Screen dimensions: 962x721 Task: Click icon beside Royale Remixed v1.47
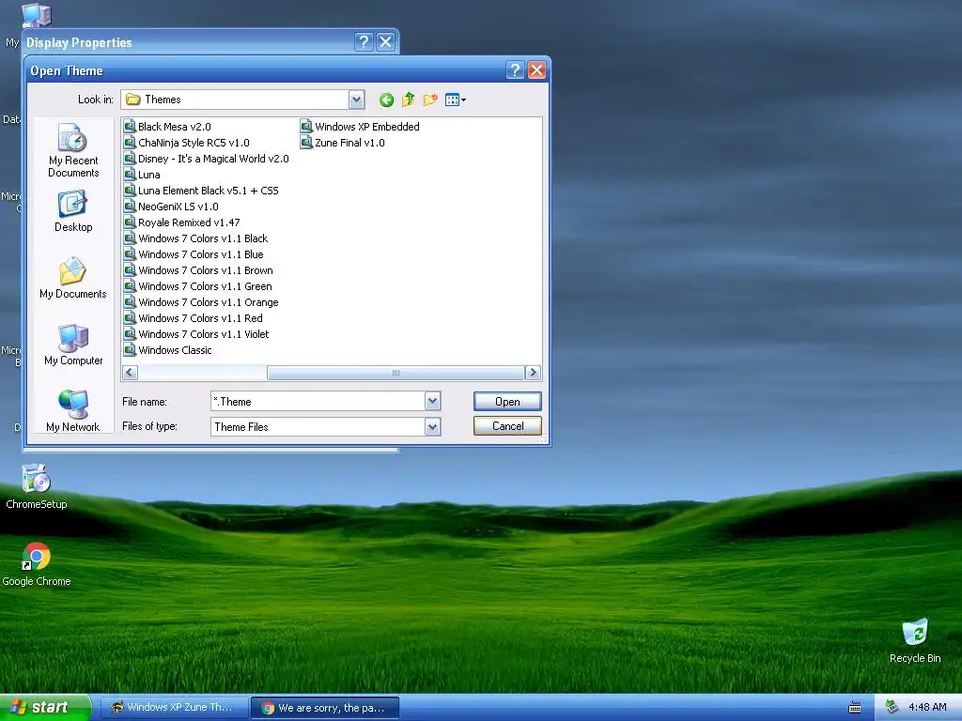pos(130,222)
